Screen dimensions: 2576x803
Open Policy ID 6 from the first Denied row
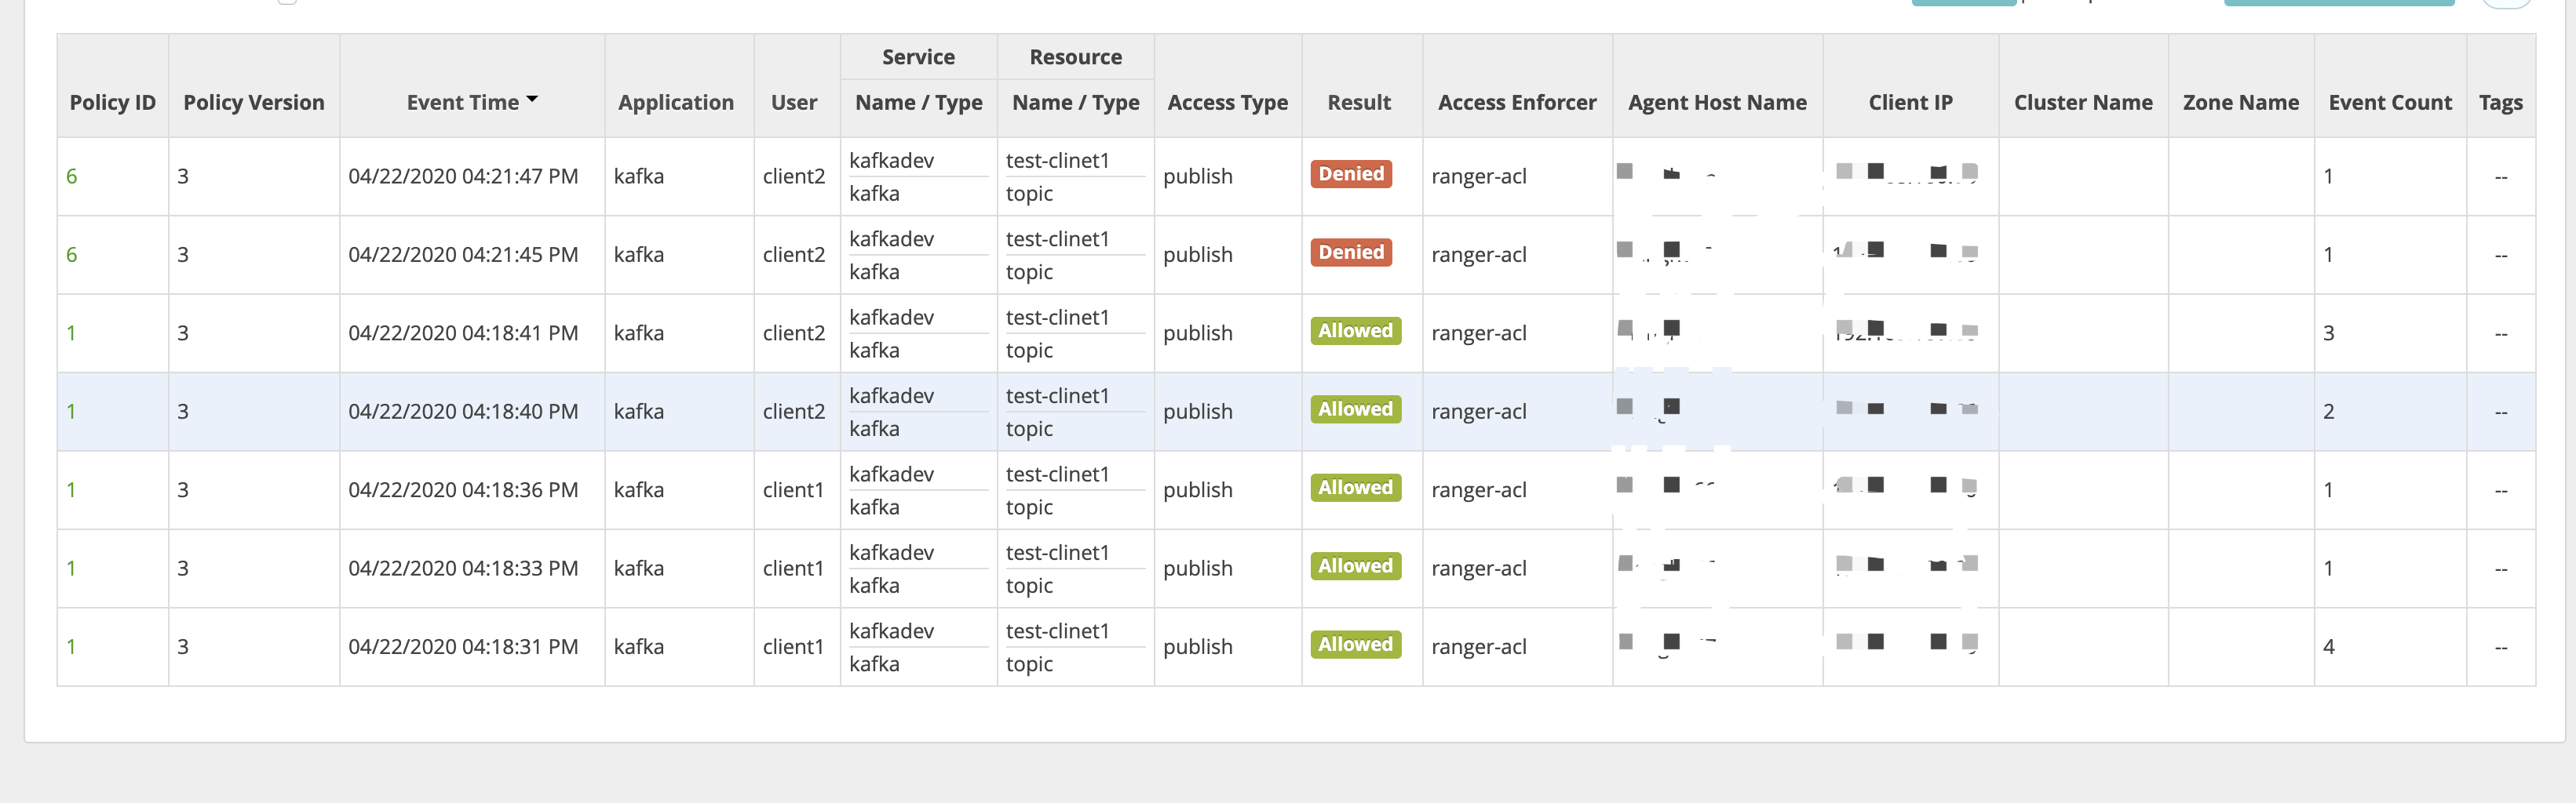71,176
